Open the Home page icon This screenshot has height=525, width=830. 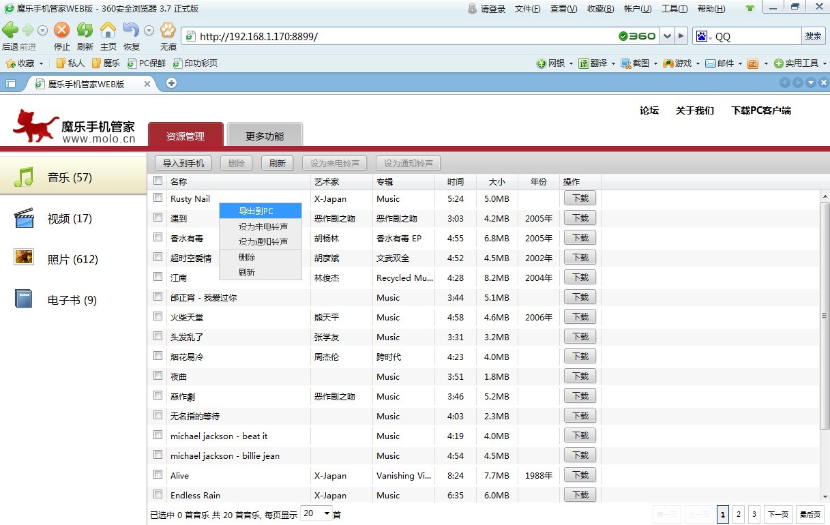108,30
